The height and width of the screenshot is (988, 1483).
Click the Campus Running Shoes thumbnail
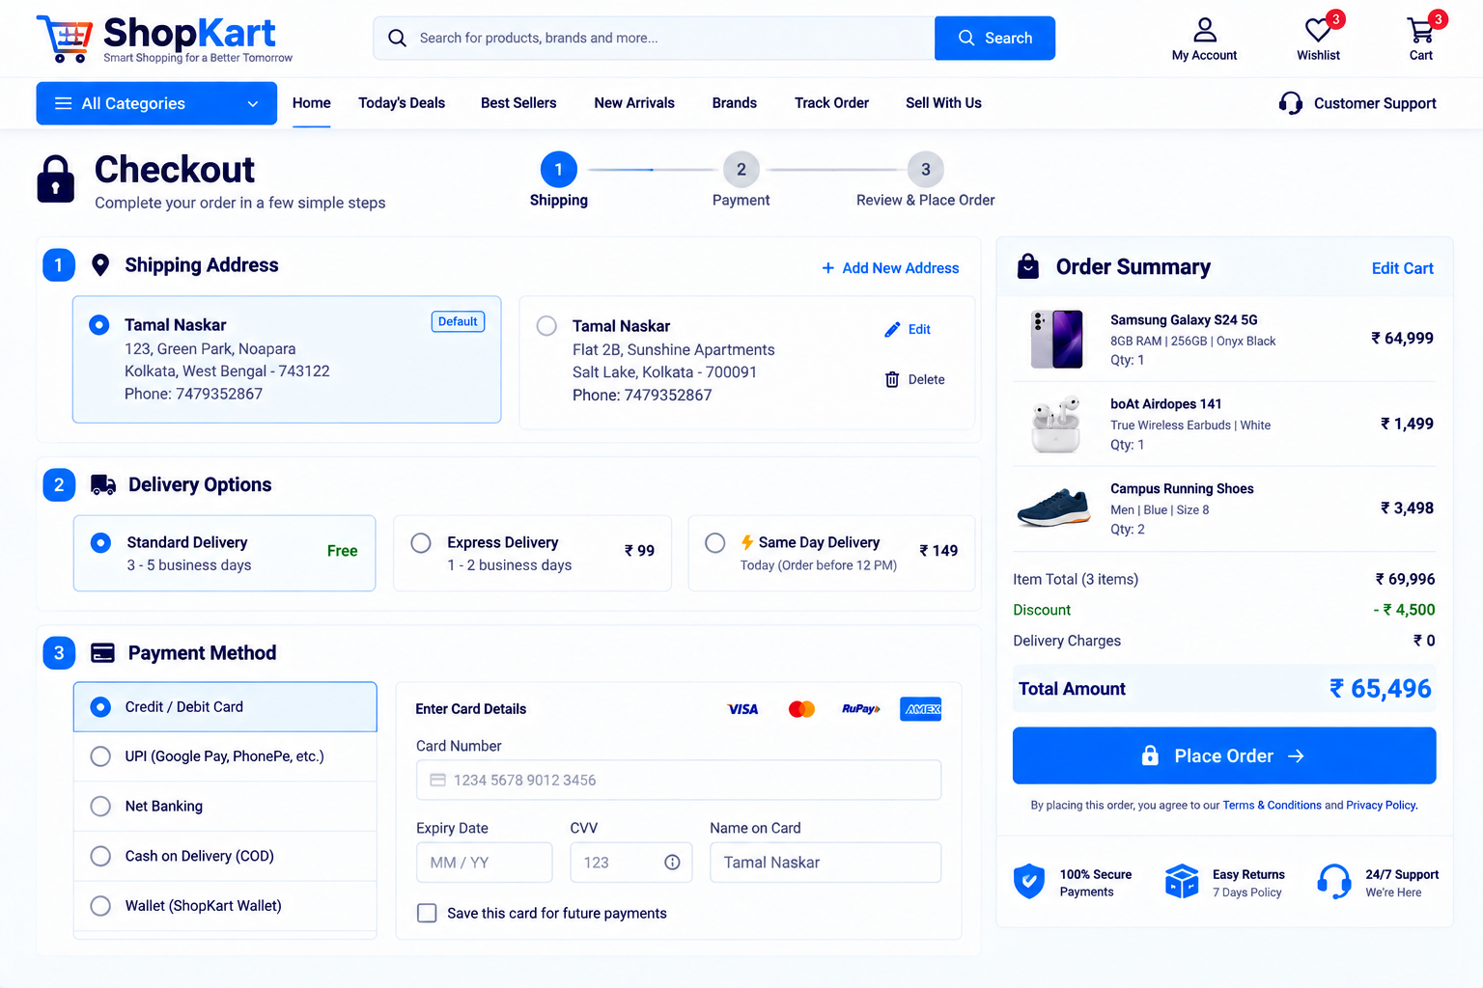(1054, 508)
